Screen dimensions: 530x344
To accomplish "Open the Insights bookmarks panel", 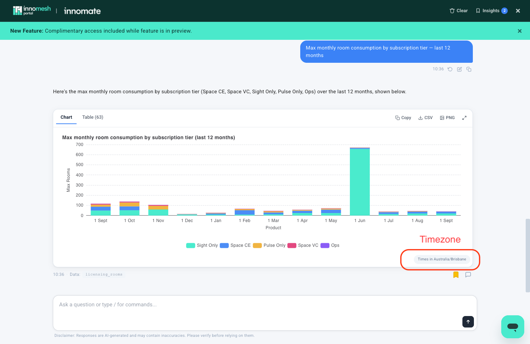I will 491,11.
